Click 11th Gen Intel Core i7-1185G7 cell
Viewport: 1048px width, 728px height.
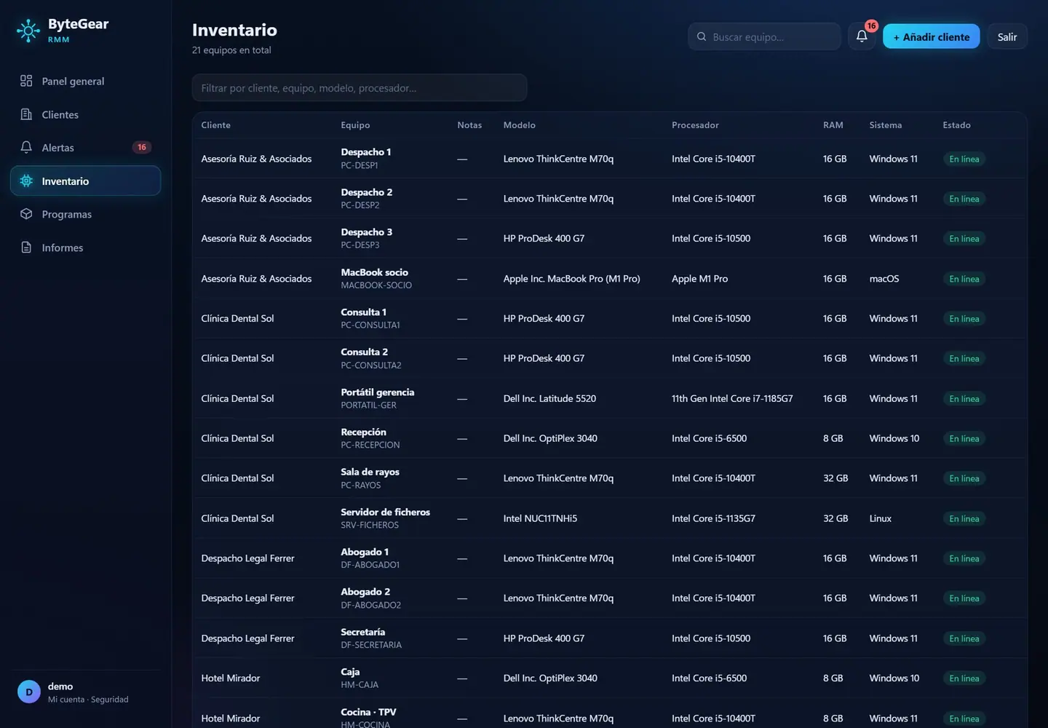[x=732, y=399]
